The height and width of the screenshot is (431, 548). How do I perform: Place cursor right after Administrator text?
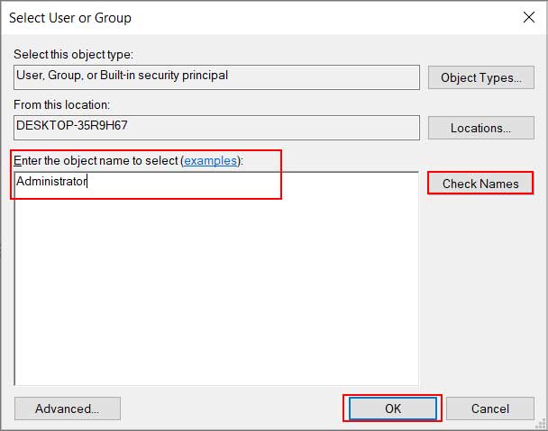[88, 182]
